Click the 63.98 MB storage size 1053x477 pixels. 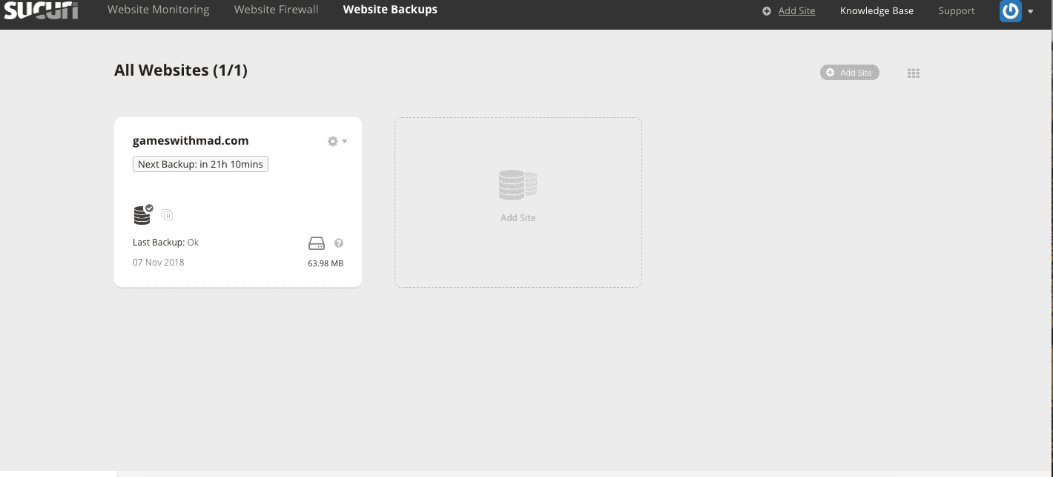tap(326, 263)
